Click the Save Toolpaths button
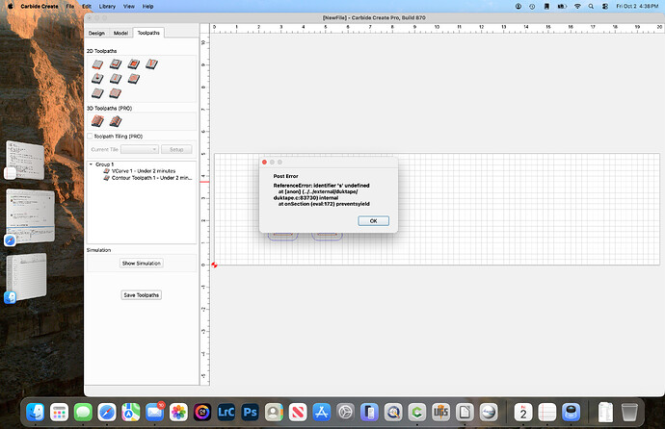665x429 pixels. 142,295
